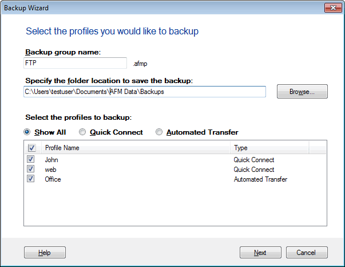
Task: Click the backup folder location field
Action: [x=145, y=92]
